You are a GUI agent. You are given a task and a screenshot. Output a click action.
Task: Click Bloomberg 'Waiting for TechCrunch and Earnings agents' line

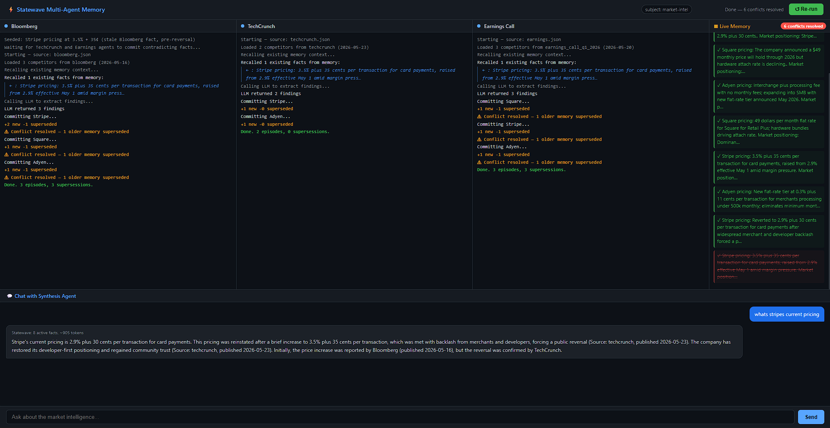102,47
